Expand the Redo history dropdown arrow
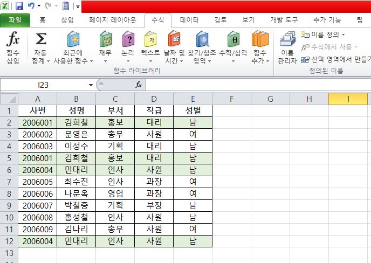This screenshot has height=263, width=371. (56, 6)
